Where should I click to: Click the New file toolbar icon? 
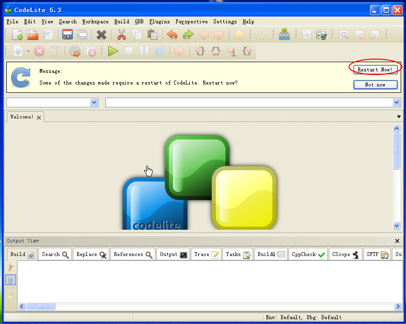17,34
